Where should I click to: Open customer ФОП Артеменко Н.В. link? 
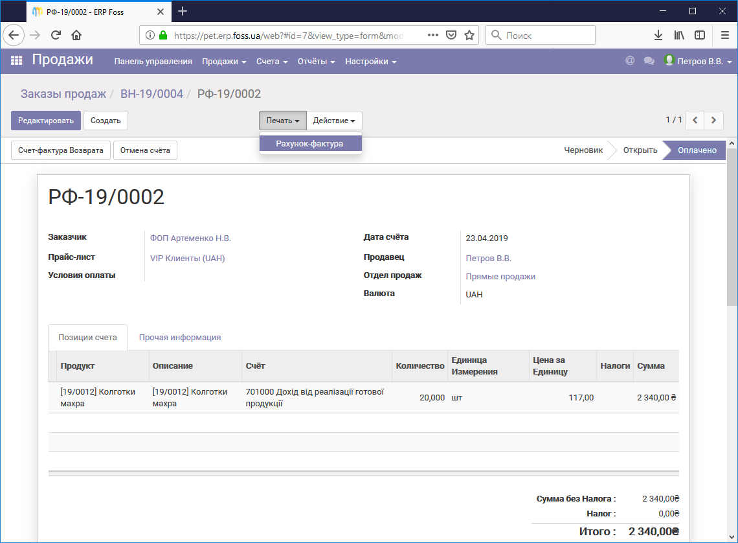190,238
